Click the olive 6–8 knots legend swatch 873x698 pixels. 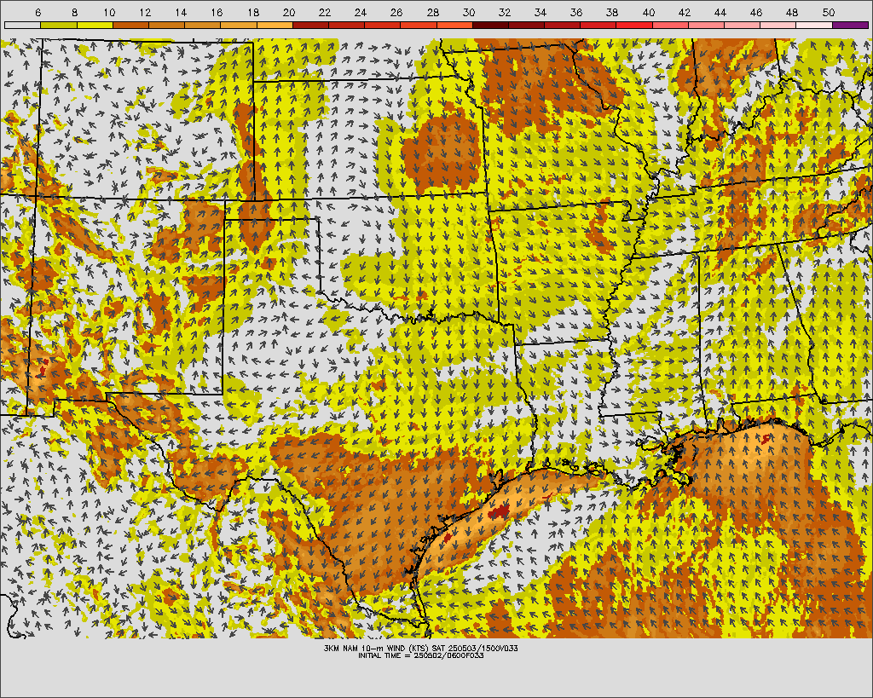pyautogui.click(x=59, y=25)
